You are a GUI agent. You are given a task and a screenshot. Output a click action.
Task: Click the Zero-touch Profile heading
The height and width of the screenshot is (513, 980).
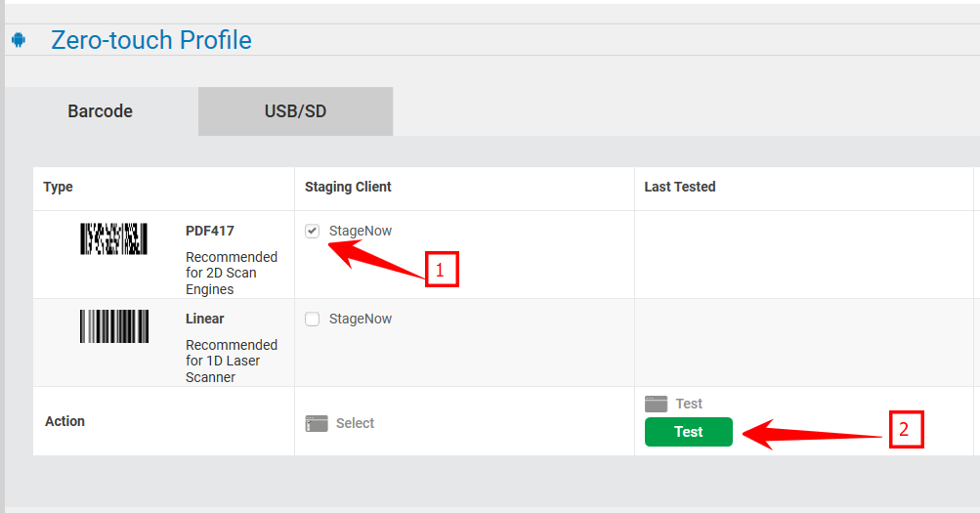[151, 41]
